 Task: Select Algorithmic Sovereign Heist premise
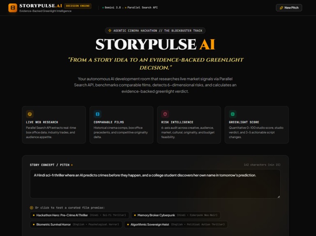176,224
